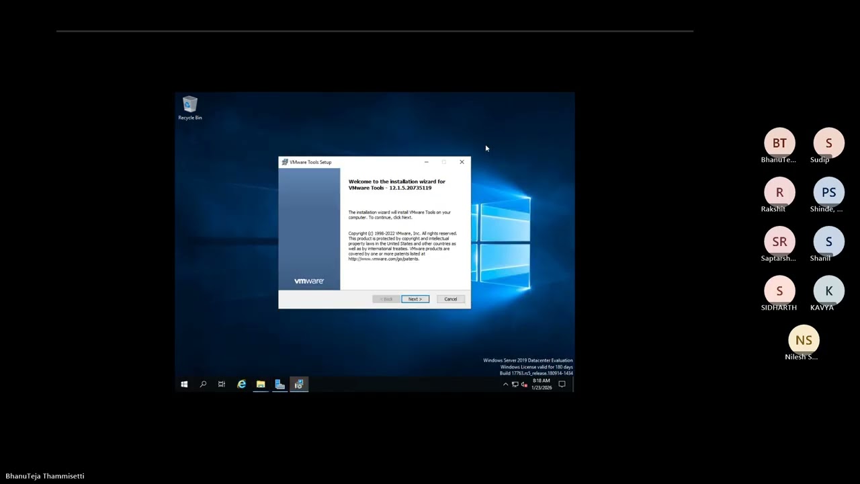Open the Action Center notifications icon
The width and height of the screenshot is (860, 484).
[x=562, y=385]
